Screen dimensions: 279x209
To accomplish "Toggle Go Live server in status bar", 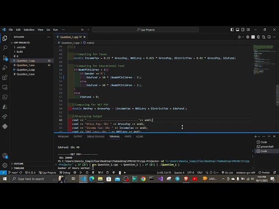I will (x=227, y=172).
